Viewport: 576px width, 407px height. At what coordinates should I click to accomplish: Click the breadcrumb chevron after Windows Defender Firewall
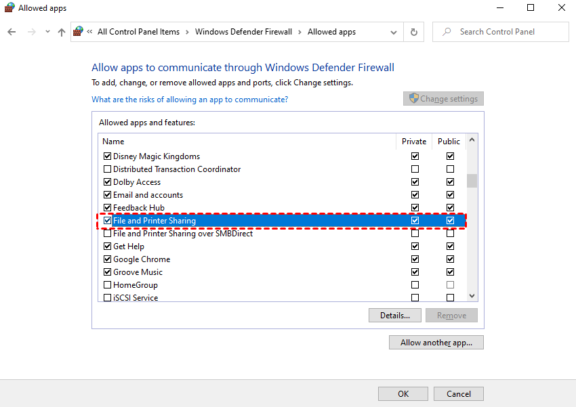300,32
